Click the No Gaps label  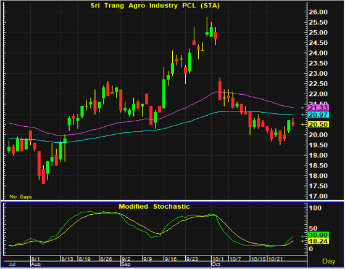point(21,196)
